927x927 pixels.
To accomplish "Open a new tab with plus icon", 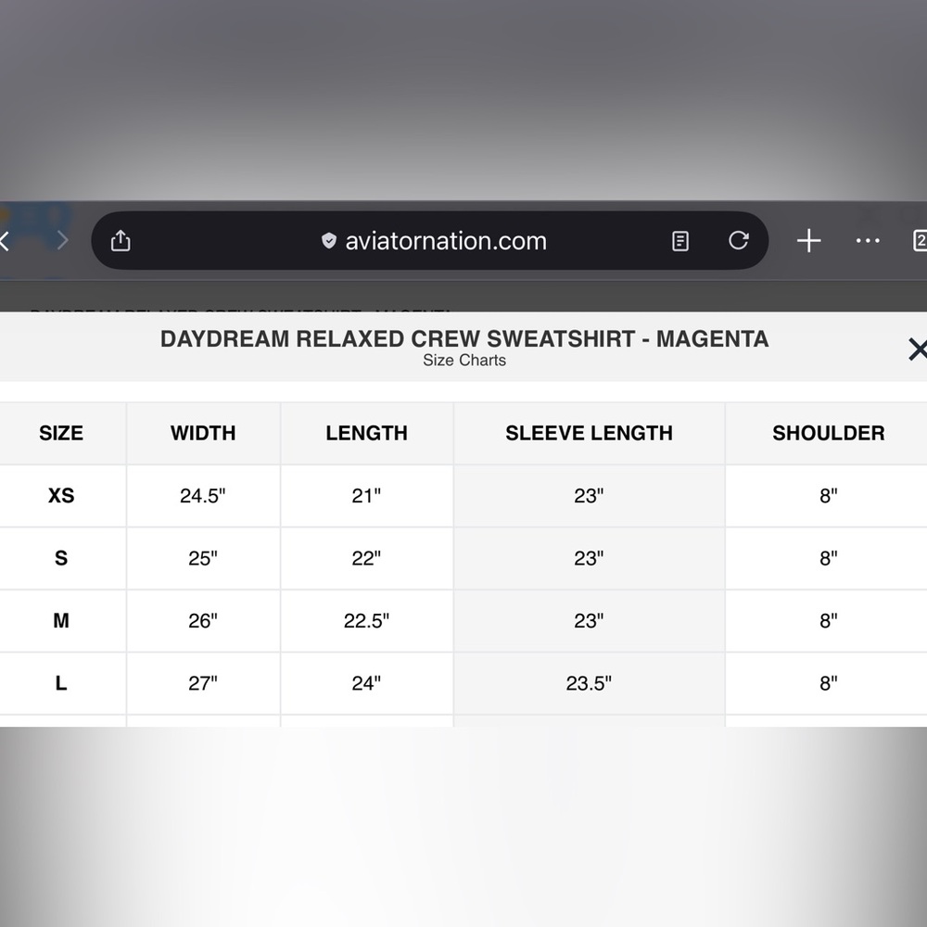I will click(x=808, y=241).
